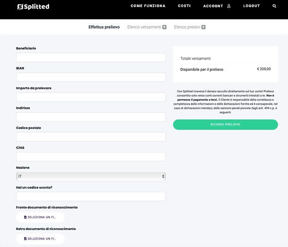Switch to Elenco versamenti tab
The height and width of the screenshot is (247, 288).
(144, 27)
